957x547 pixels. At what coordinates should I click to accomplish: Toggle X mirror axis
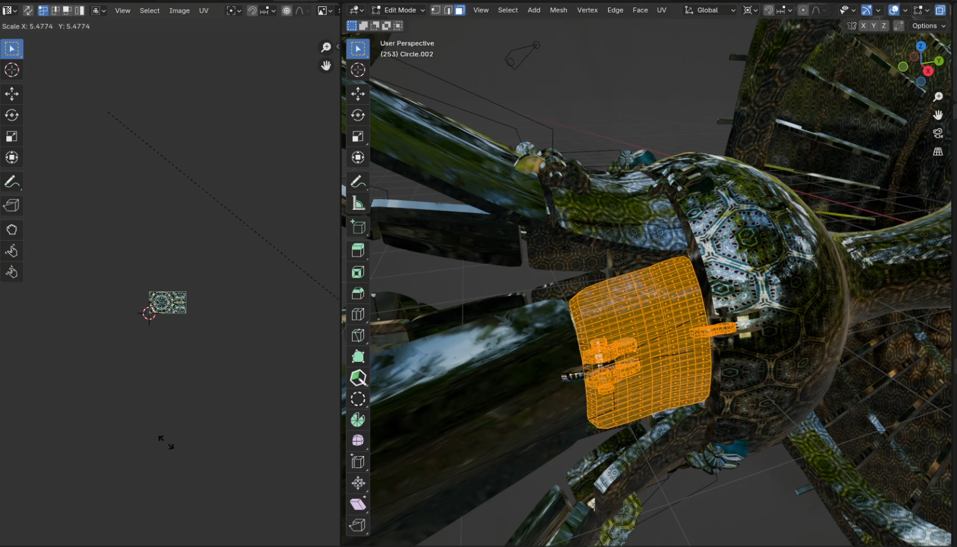[863, 26]
